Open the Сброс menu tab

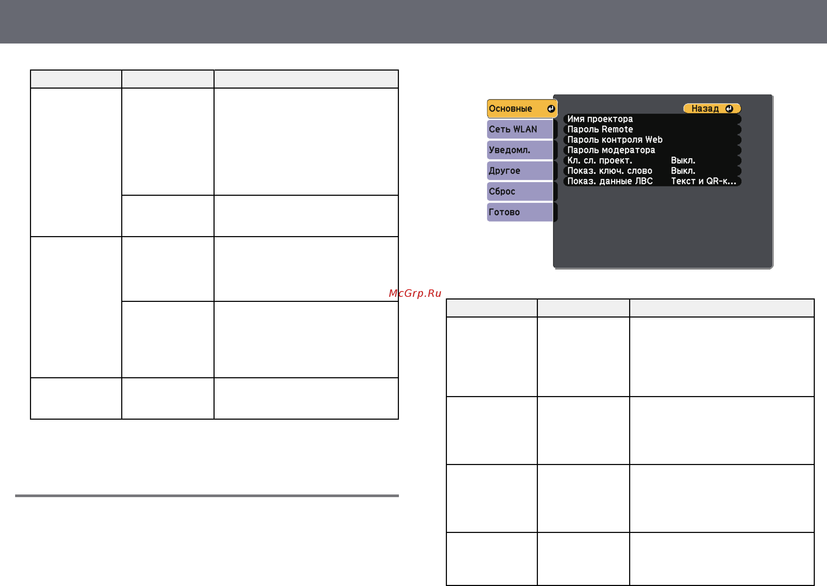point(520,191)
